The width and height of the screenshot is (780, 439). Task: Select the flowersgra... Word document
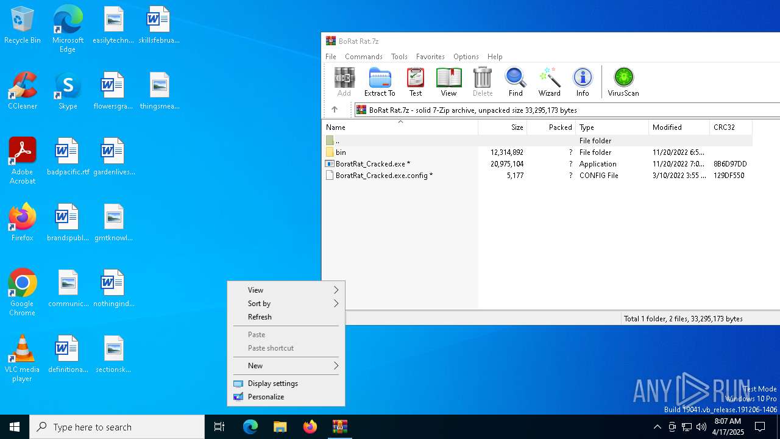[113, 91]
